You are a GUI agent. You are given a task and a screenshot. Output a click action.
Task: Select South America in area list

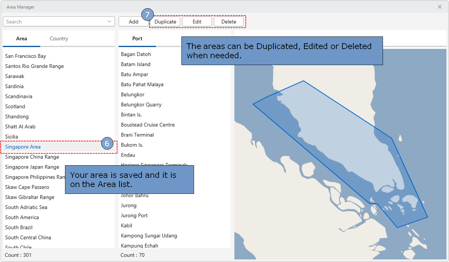(22, 217)
